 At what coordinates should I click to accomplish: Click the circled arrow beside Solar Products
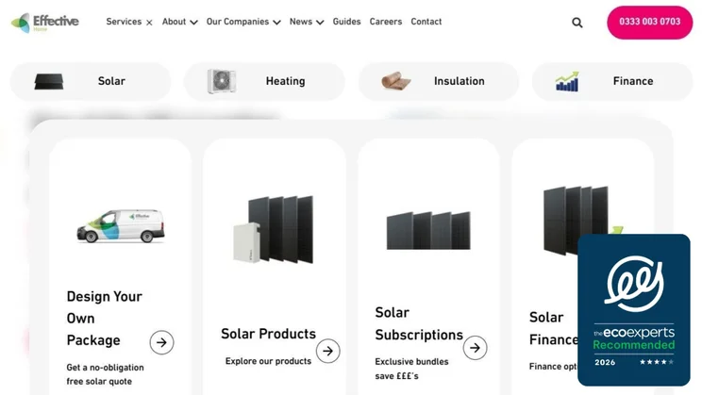tap(327, 351)
